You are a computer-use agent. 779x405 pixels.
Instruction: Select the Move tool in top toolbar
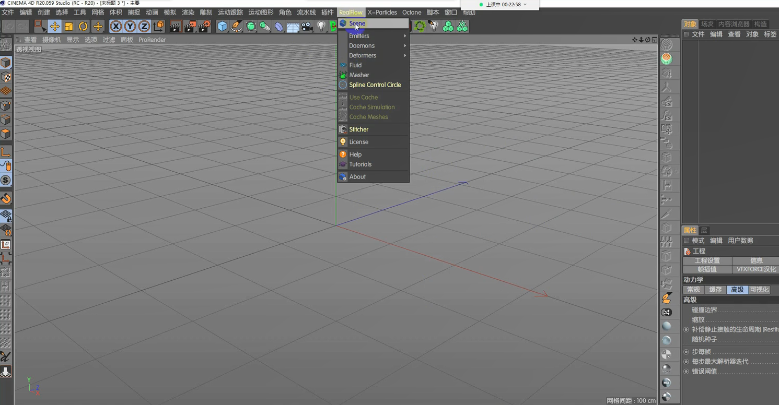click(54, 26)
